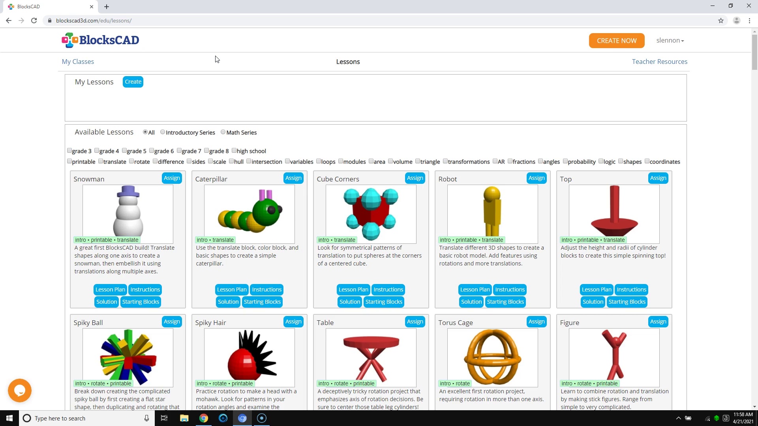Reload the page
This screenshot has width=758, height=426.
pos(34,21)
